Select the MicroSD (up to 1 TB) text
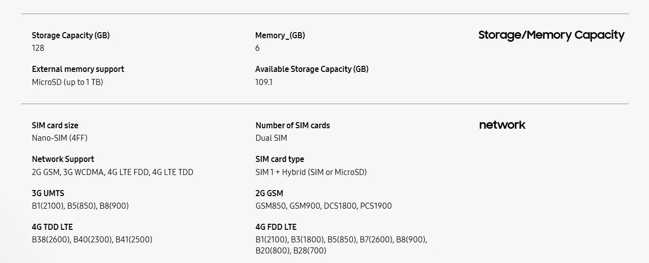 pyautogui.click(x=67, y=82)
